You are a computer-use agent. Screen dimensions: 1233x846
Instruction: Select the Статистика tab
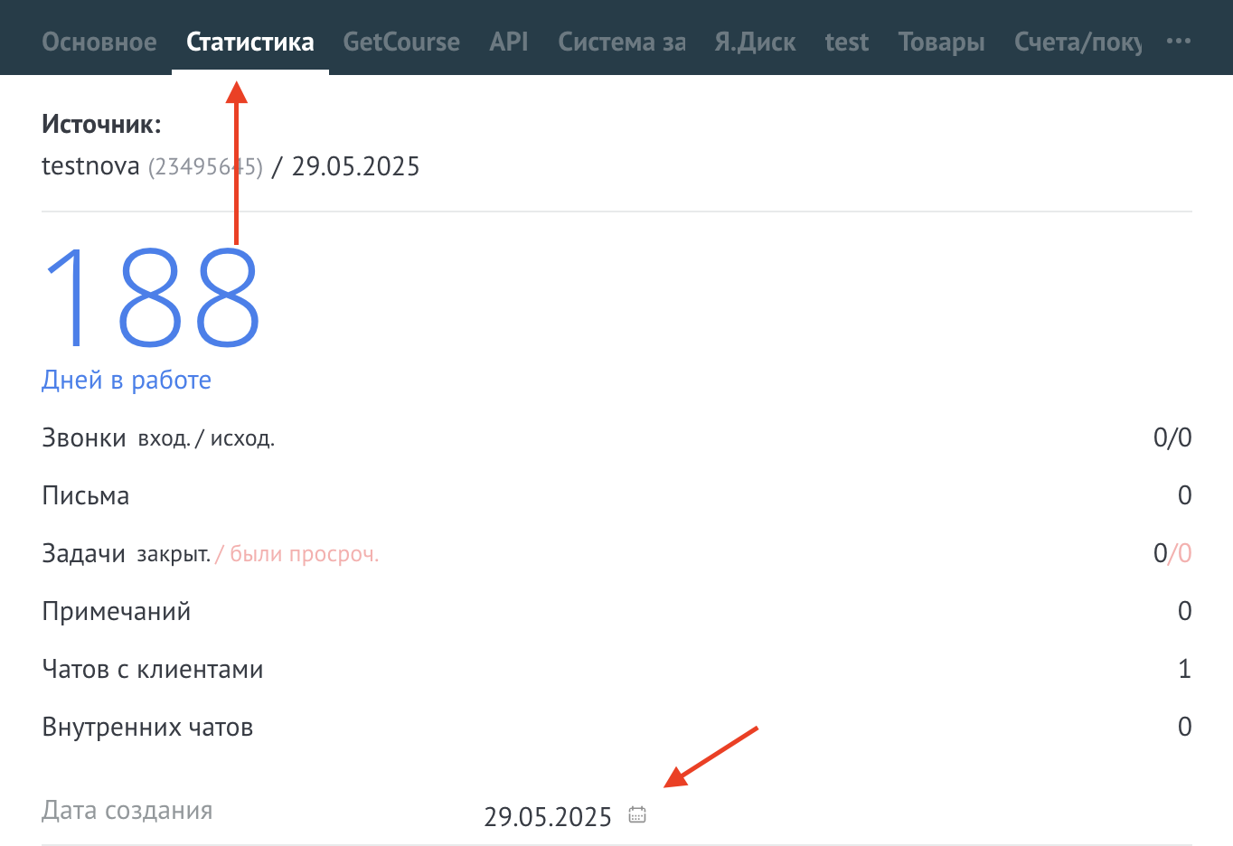pyautogui.click(x=250, y=42)
